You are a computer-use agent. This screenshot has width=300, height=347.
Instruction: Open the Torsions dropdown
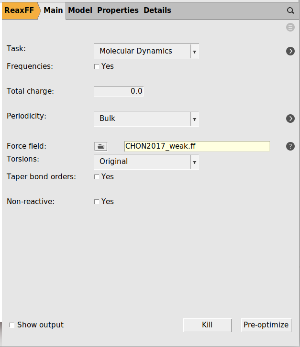coord(146,162)
